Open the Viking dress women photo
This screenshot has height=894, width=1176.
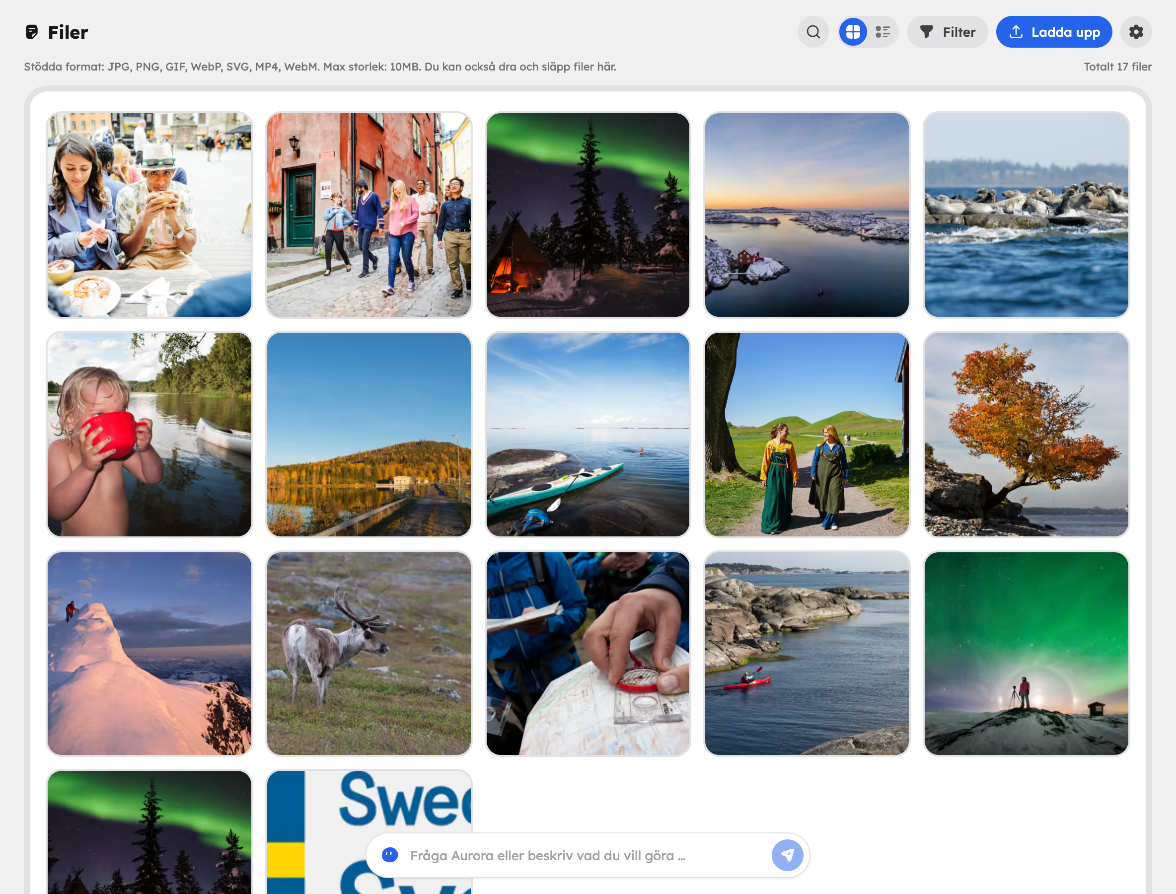(x=807, y=434)
